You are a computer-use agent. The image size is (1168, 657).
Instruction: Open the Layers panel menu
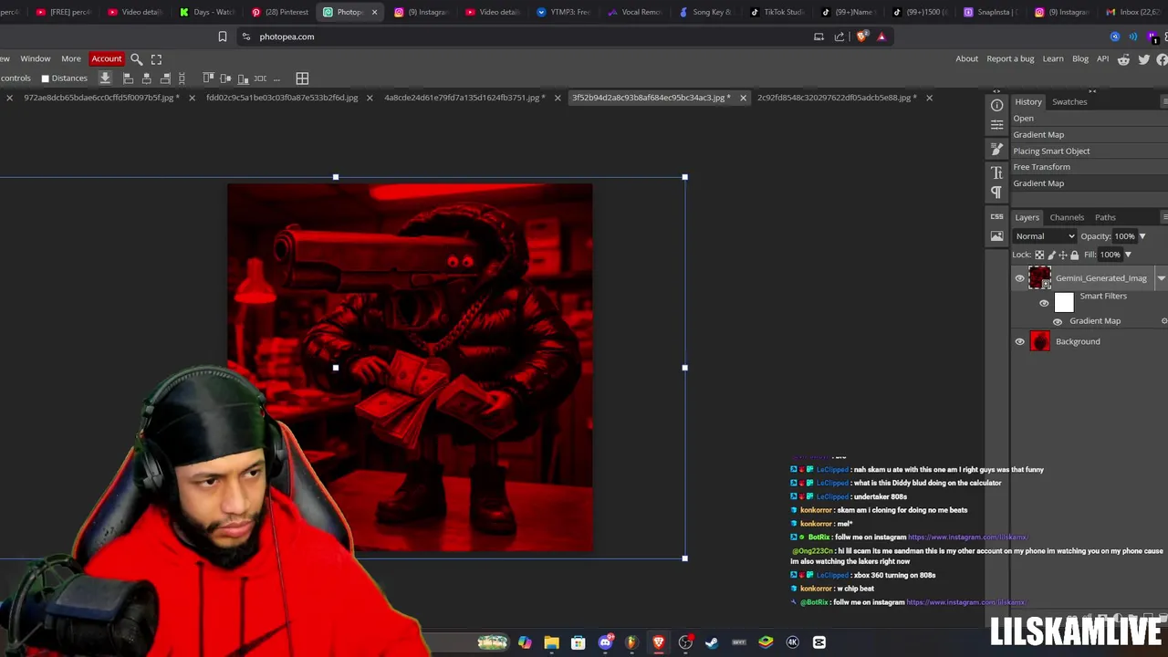point(1164,217)
